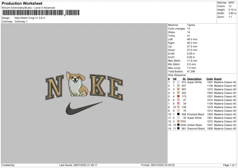Viewport: 238px width, 168px height.
Task: Click the letter N in the embroidery preview
Action: (54, 87)
